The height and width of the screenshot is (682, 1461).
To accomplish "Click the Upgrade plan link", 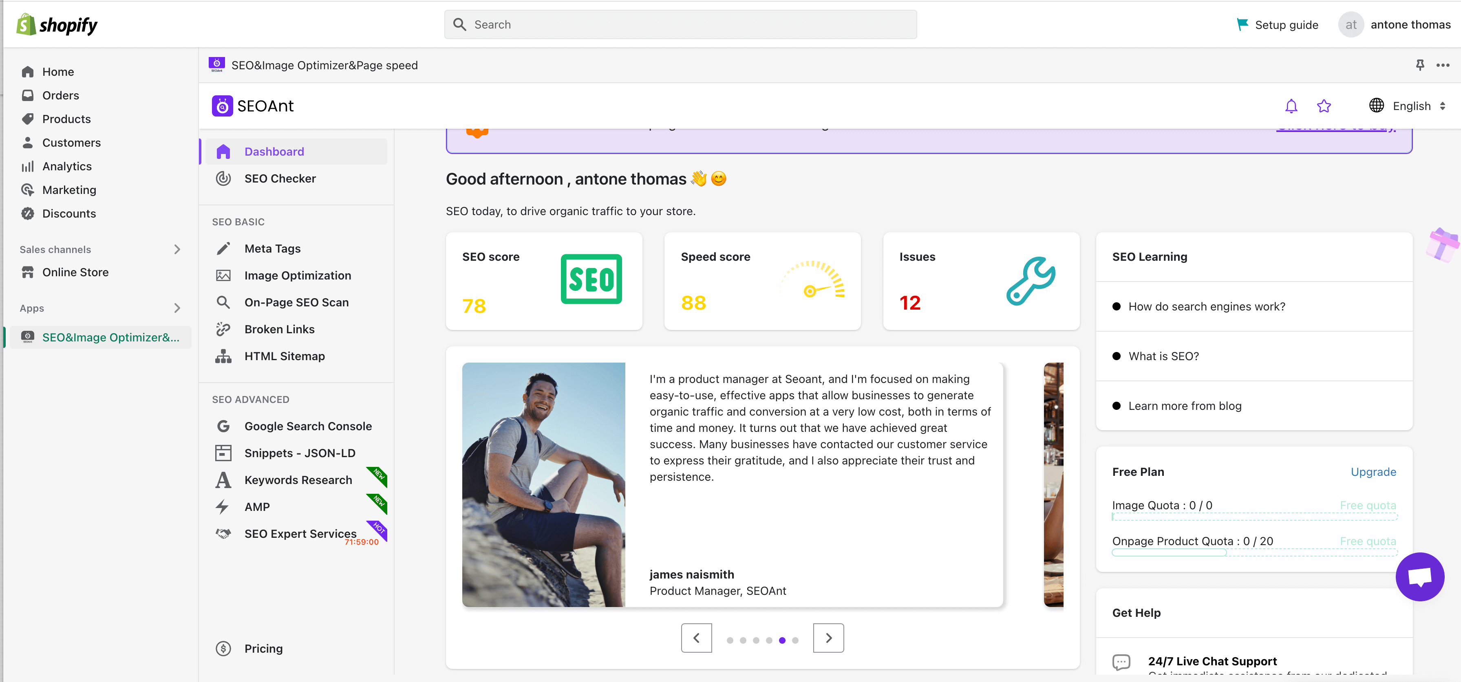I will [1373, 472].
